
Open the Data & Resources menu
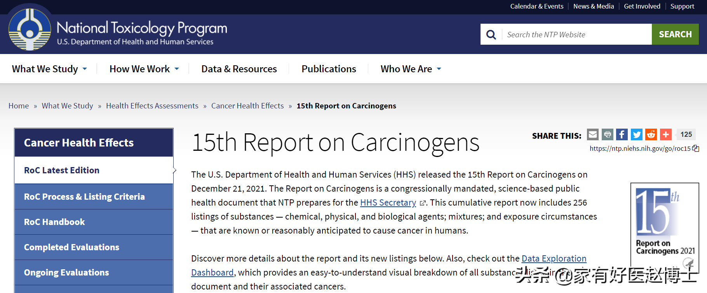(x=239, y=69)
